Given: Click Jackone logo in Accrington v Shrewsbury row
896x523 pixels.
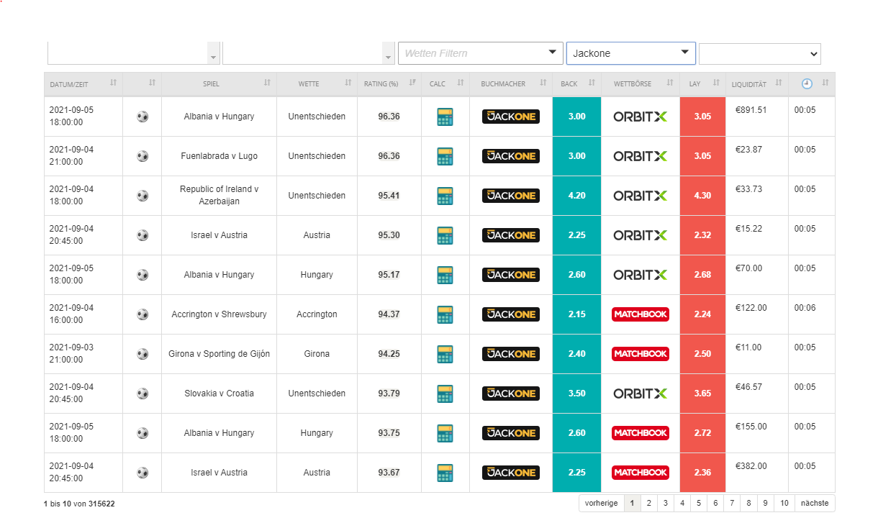Looking at the screenshot, I should (x=511, y=314).
